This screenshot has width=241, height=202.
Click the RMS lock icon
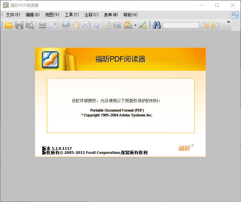pyautogui.click(x=128, y=25)
